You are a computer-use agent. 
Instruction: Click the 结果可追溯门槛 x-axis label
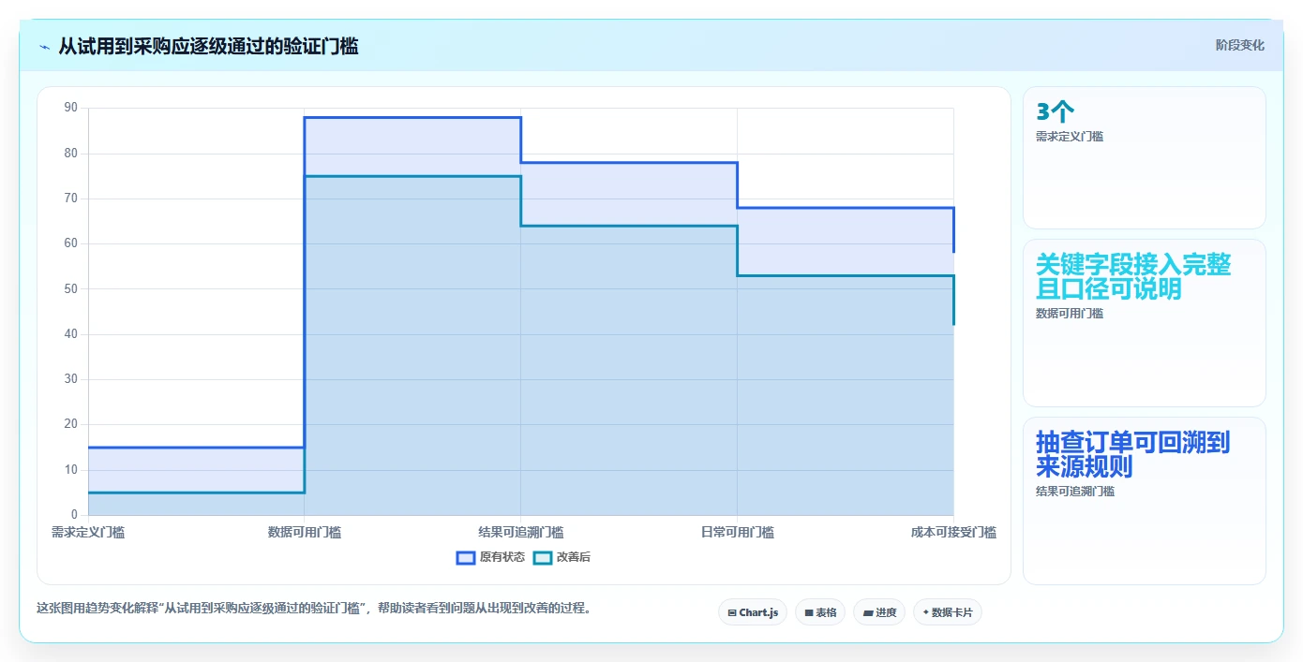(x=521, y=532)
